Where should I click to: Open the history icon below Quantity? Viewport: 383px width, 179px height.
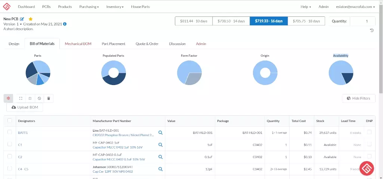372,30
